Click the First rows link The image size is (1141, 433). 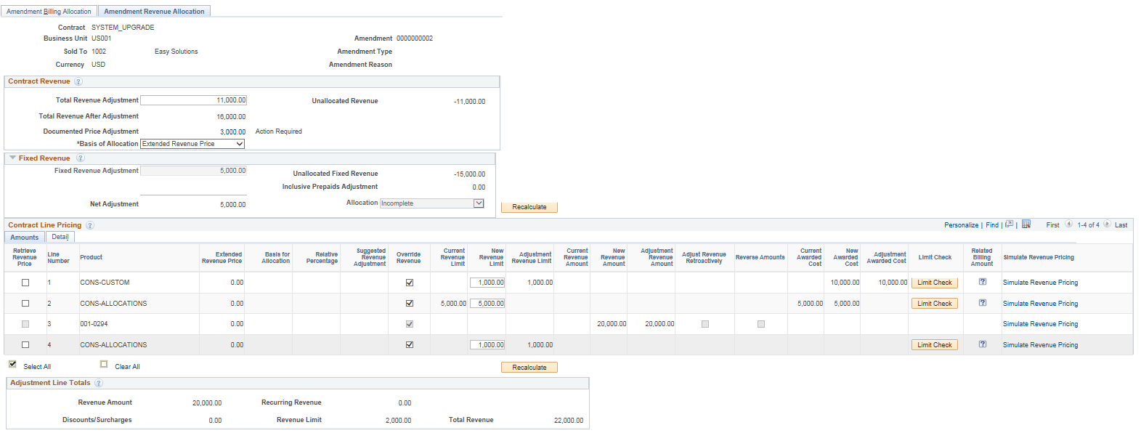pyautogui.click(x=1052, y=225)
